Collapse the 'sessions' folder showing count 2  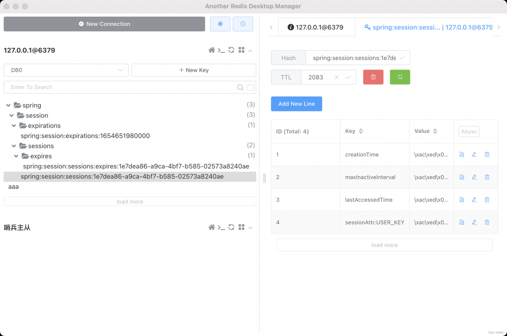(14, 146)
